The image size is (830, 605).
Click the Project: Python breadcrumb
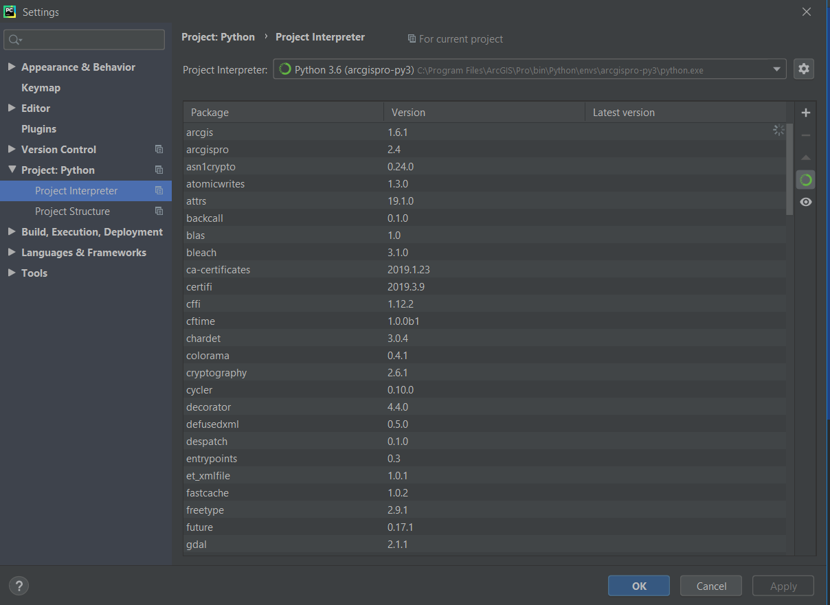(x=218, y=37)
